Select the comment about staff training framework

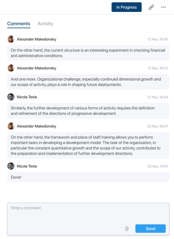pyautogui.click(x=88, y=145)
